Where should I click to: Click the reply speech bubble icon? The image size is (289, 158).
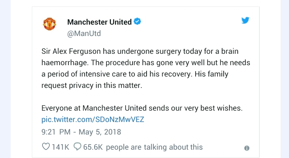point(77,147)
